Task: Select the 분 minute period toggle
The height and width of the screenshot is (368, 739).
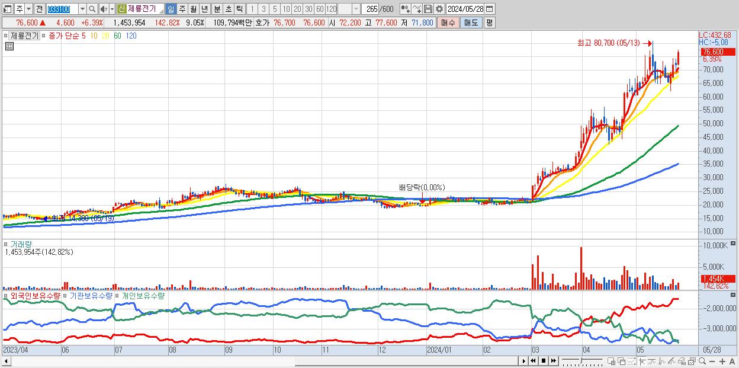Action: pos(217,9)
